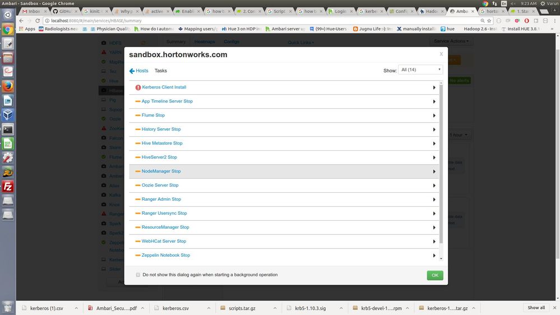
Task: Open the Ubuntu dash search icon
Action: click(8, 15)
